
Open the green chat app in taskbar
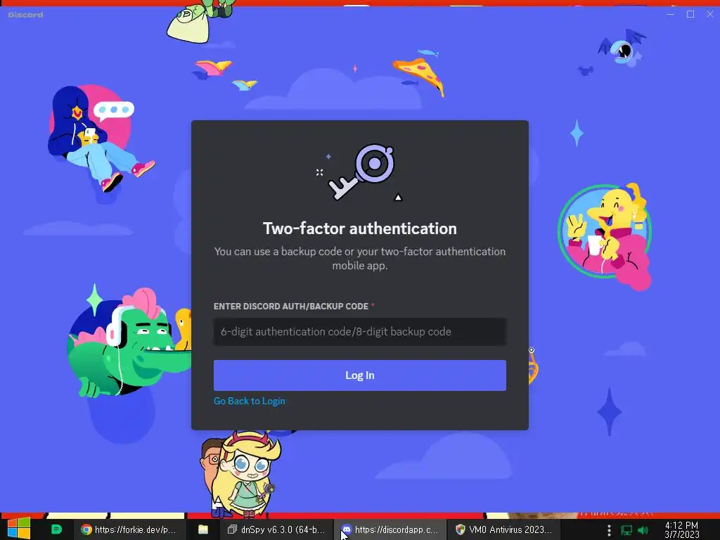click(56, 529)
